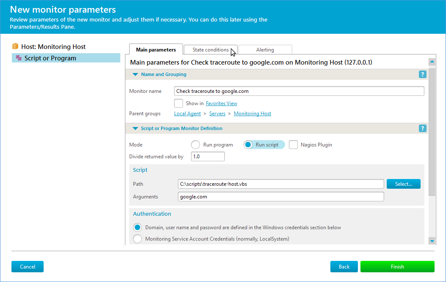Screen dimensions: 446x282
Task: Click the Script subsection heading
Action: pos(140,170)
